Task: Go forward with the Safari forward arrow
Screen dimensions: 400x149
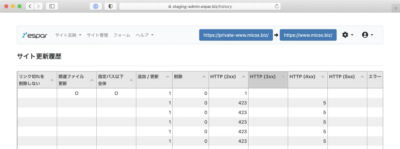Action: pyautogui.click(x=38, y=6)
